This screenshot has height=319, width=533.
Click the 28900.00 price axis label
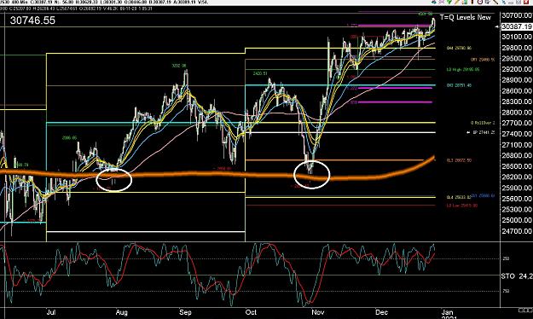[517, 80]
